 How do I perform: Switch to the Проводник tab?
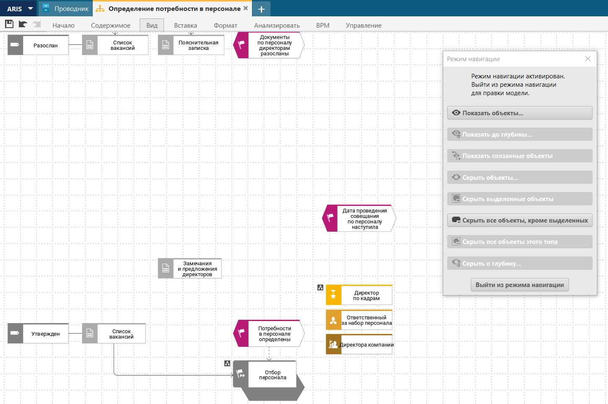[66, 8]
